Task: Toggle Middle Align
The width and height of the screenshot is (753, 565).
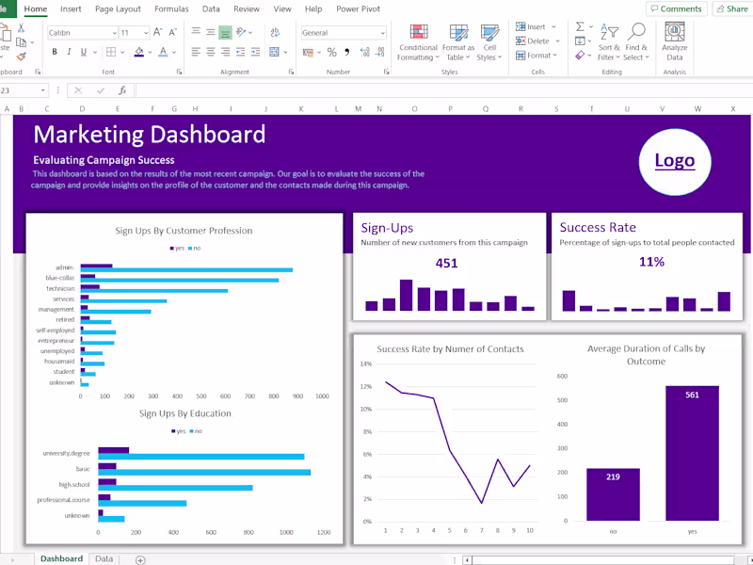Action: (x=210, y=32)
